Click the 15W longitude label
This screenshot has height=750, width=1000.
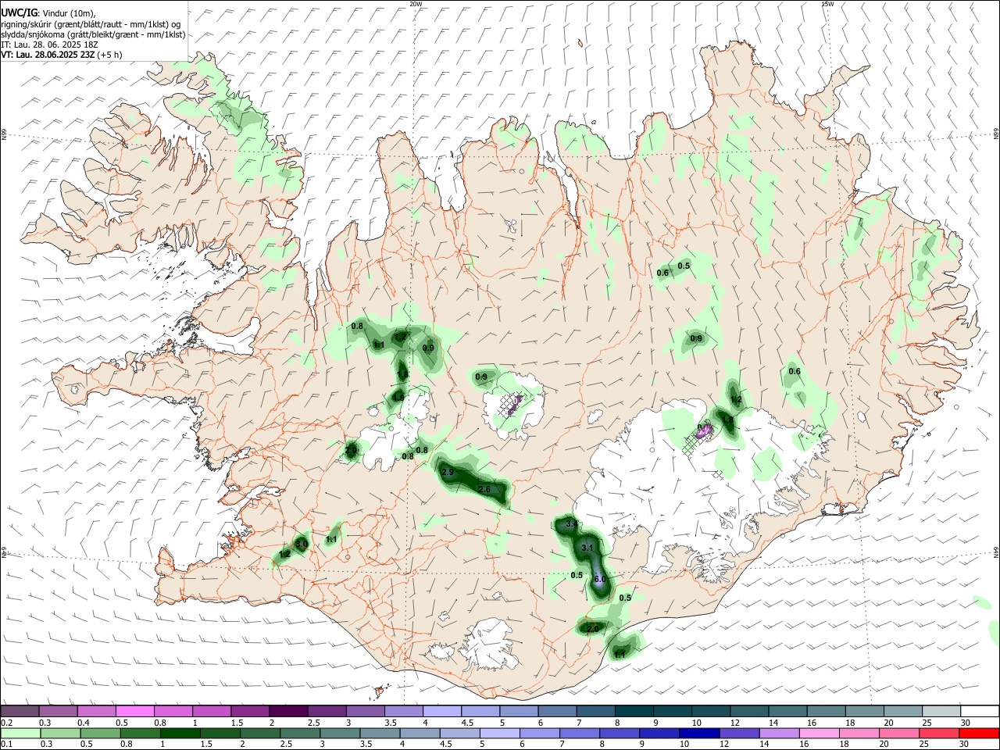[x=827, y=4]
